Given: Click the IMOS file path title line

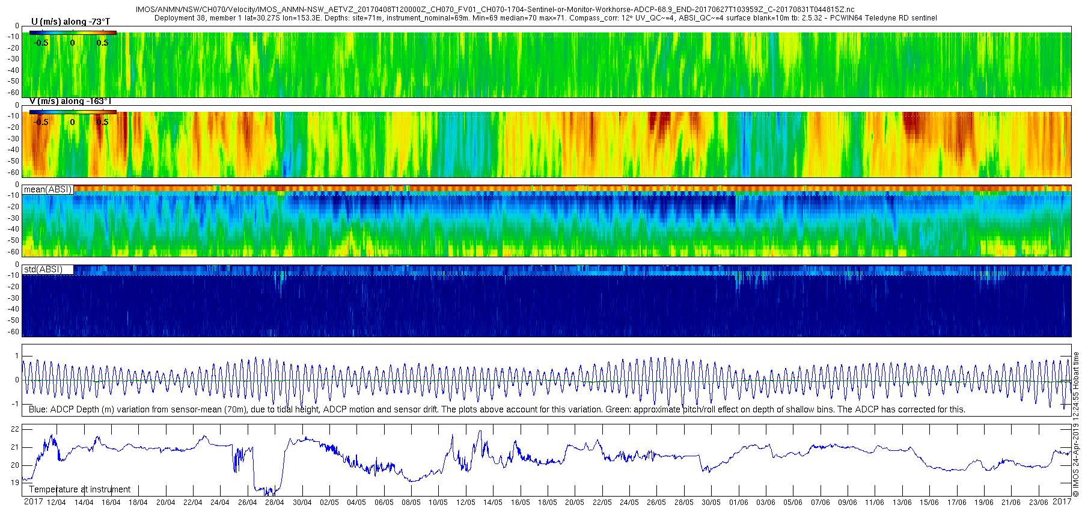Looking at the screenshot, I should [x=495, y=10].
